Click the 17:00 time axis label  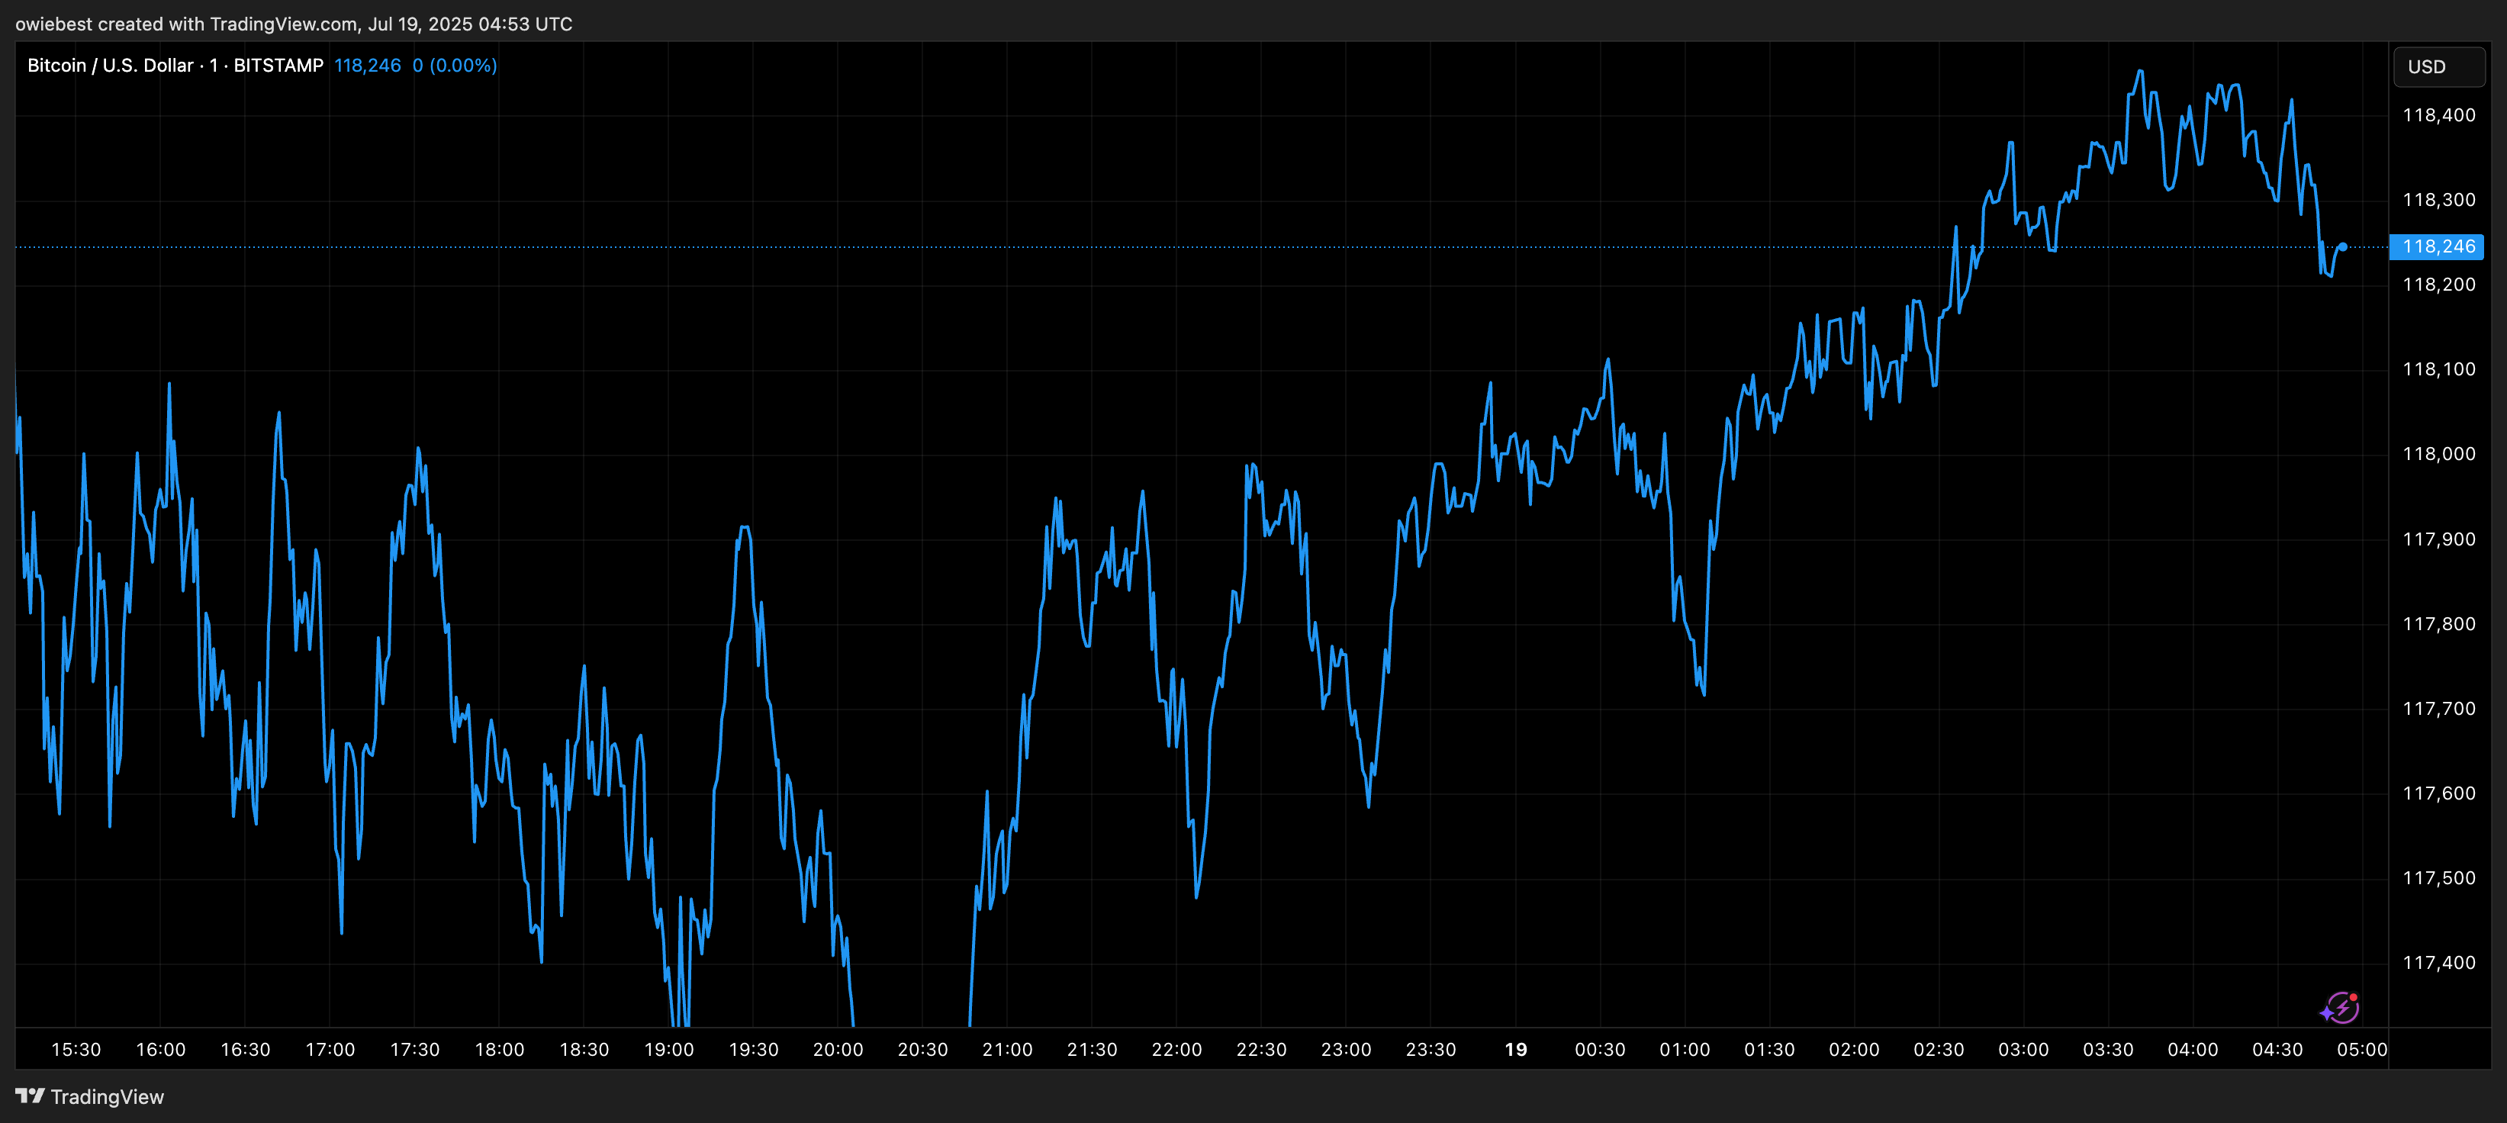pos(330,1050)
